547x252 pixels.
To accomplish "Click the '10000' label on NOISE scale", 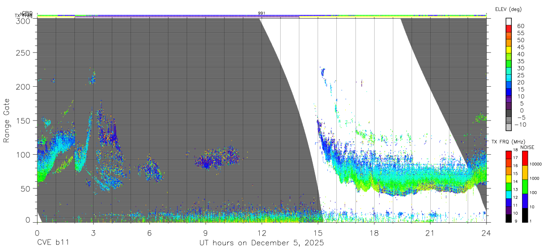I will (x=536, y=164).
